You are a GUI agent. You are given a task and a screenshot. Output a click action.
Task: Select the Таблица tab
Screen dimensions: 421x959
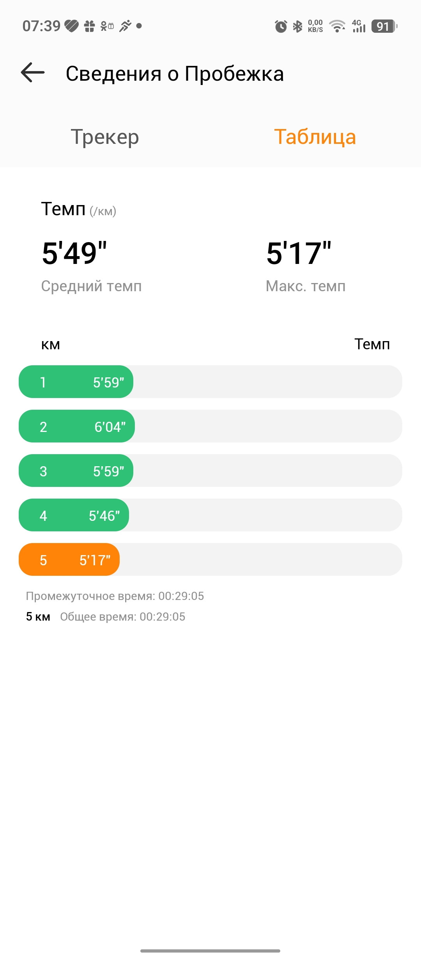coord(315,137)
